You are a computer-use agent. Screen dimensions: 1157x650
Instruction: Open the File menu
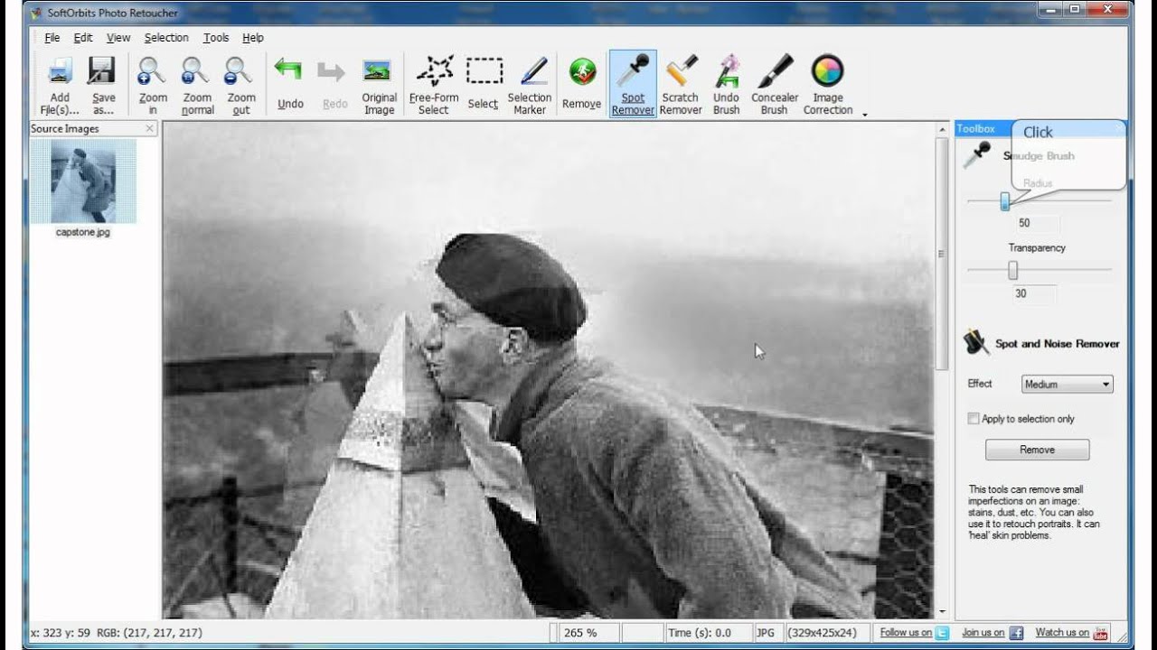pos(52,38)
